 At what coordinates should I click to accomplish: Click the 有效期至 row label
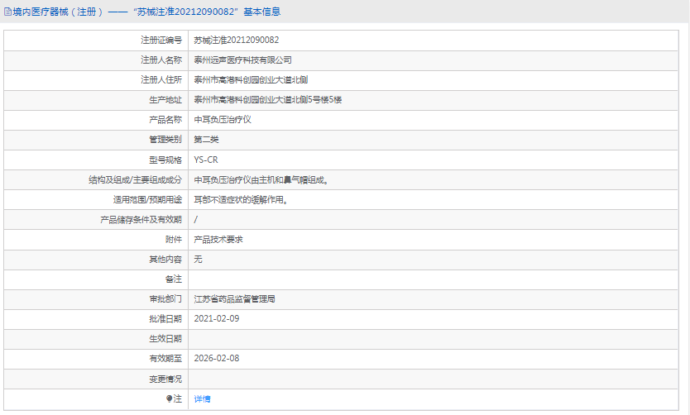165,358
